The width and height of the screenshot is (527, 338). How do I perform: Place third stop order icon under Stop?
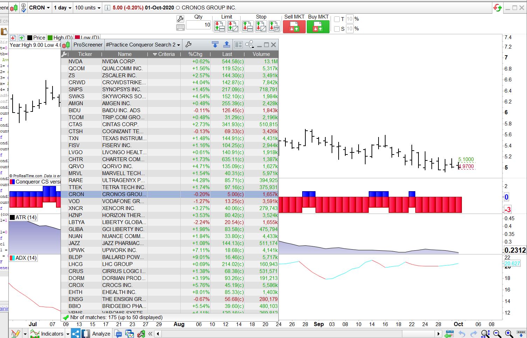274,27
